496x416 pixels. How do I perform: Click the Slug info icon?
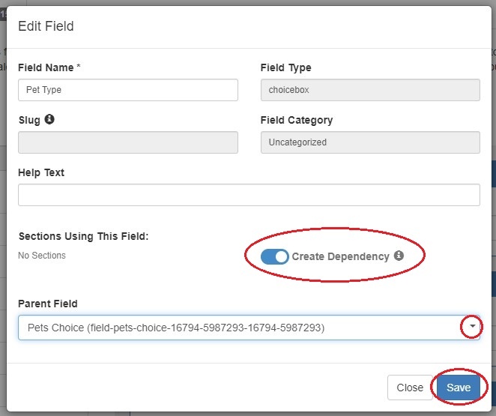click(49, 119)
